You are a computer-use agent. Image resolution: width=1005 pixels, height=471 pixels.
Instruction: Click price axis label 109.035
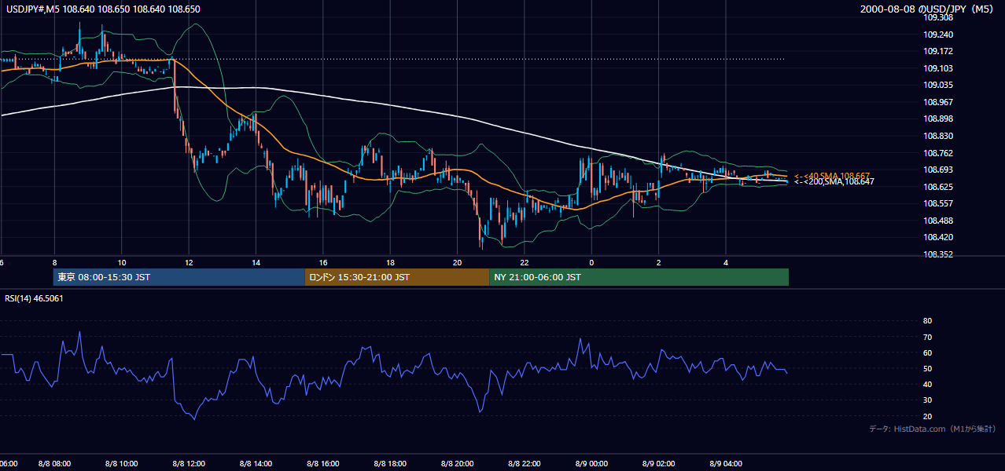tap(937, 85)
